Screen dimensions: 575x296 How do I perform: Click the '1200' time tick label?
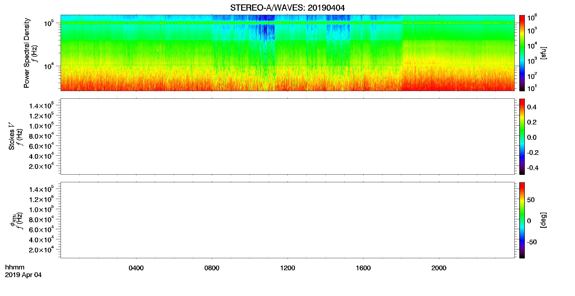coord(287,268)
